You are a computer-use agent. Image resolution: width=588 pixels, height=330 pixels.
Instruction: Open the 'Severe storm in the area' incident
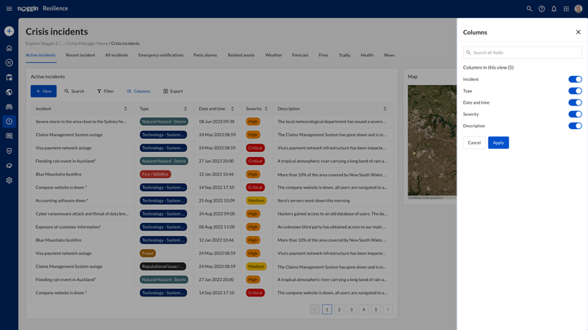pyautogui.click(x=81, y=122)
